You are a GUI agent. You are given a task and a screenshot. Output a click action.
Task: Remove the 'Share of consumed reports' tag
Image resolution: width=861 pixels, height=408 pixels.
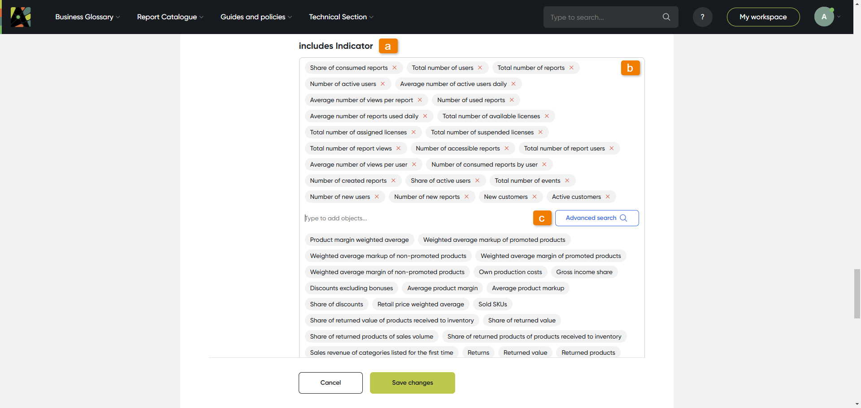click(395, 68)
